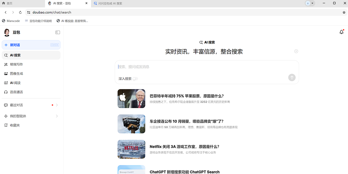Open the browser profile dropdown
Image resolution: width=348 pixels, height=174 pixels.
click(310, 3)
